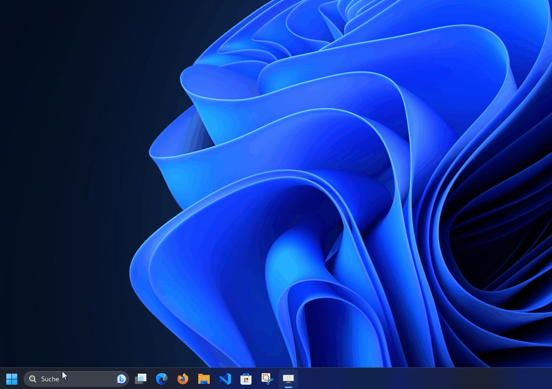Open Snipping Tool from taskbar
This screenshot has width=552, height=389.
click(267, 379)
